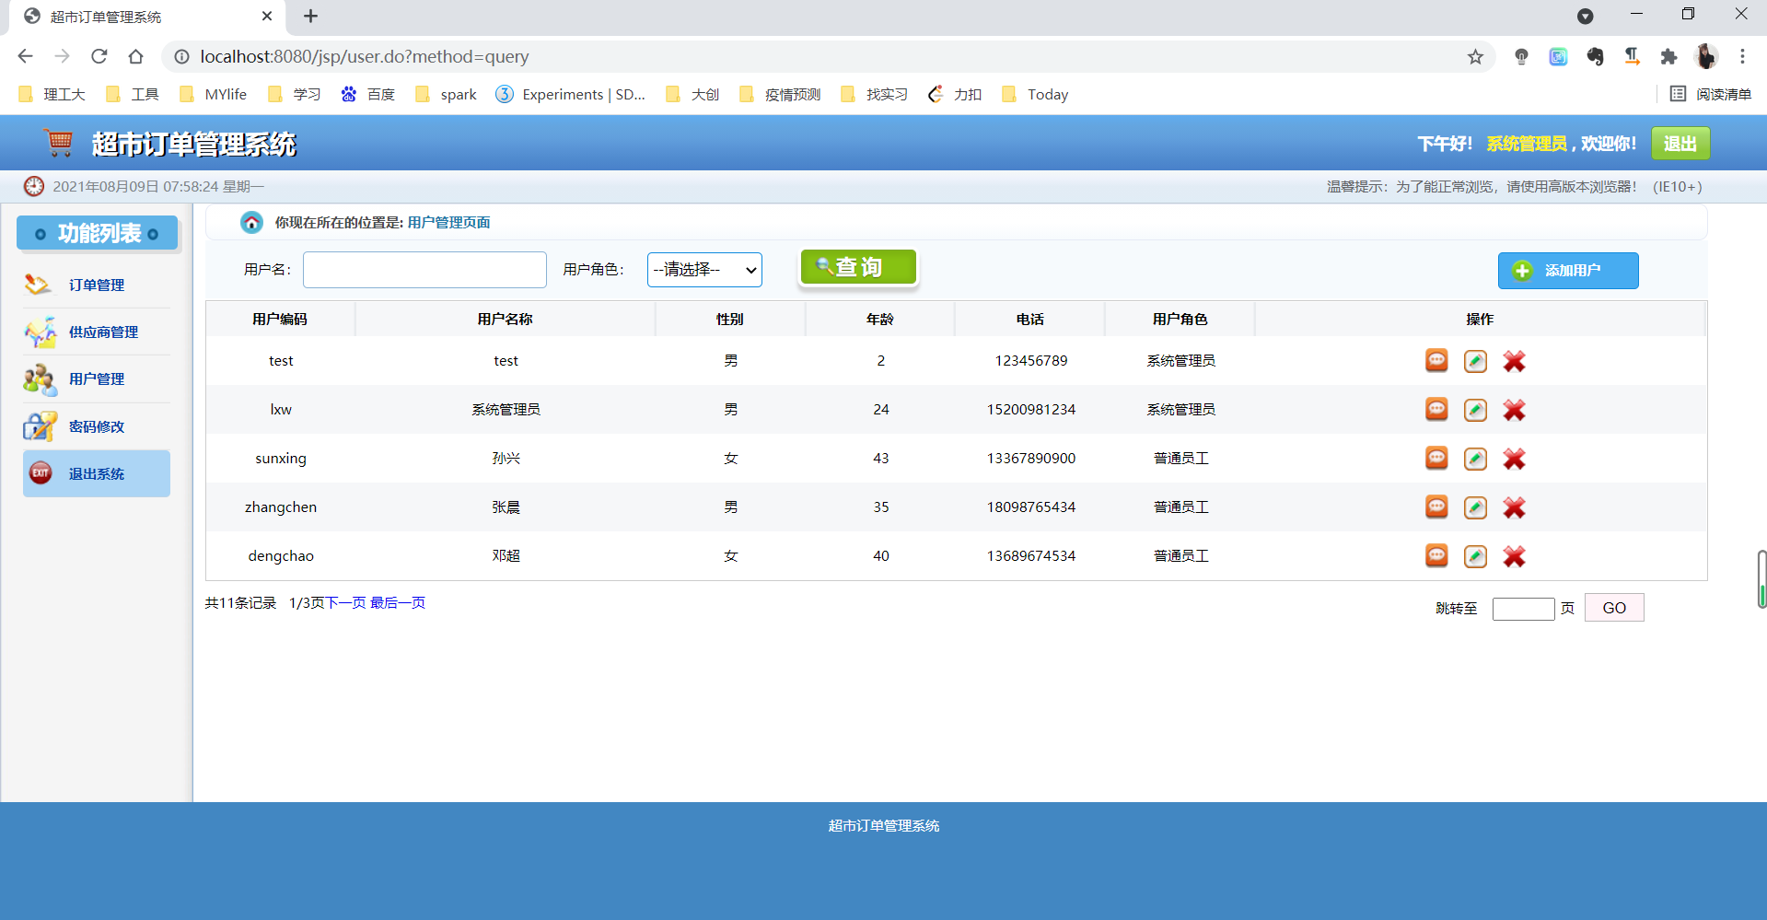Open the 百度 bookmark
The width and height of the screenshot is (1767, 920).
click(368, 94)
